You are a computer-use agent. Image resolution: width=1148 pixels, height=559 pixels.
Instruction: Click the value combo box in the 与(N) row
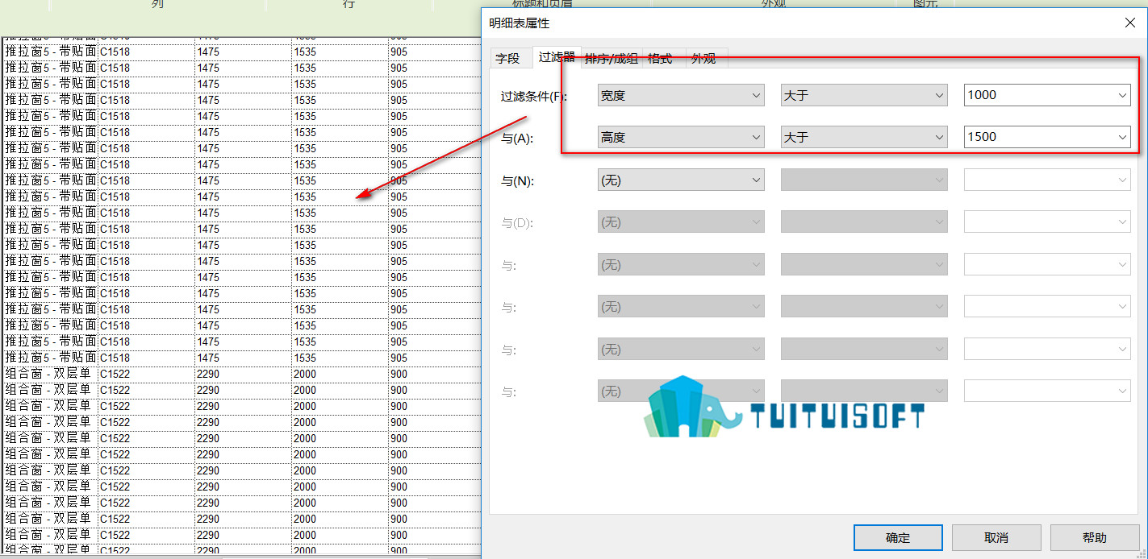click(1047, 180)
